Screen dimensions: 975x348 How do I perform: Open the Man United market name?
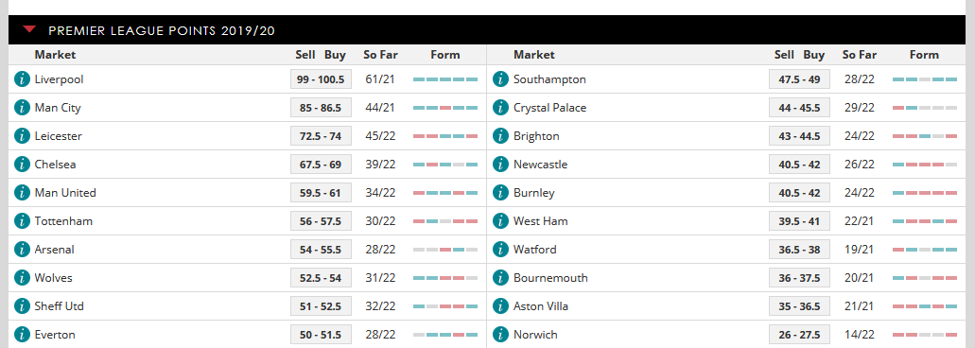click(65, 193)
